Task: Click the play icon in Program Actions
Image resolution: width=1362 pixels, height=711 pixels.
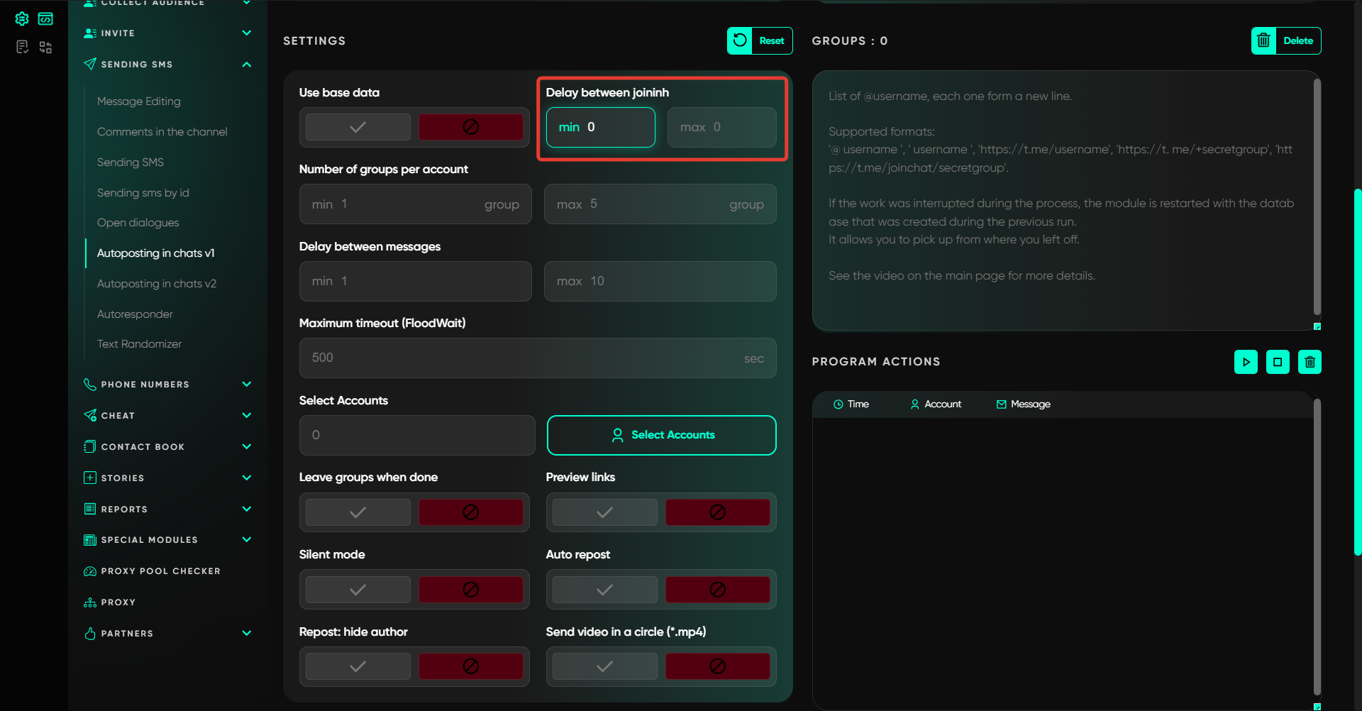Action: (x=1246, y=362)
